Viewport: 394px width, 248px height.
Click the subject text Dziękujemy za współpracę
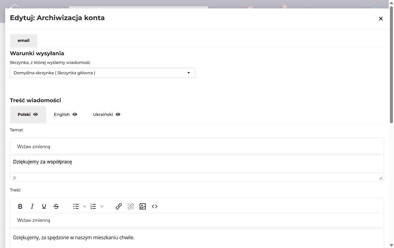pos(42,162)
